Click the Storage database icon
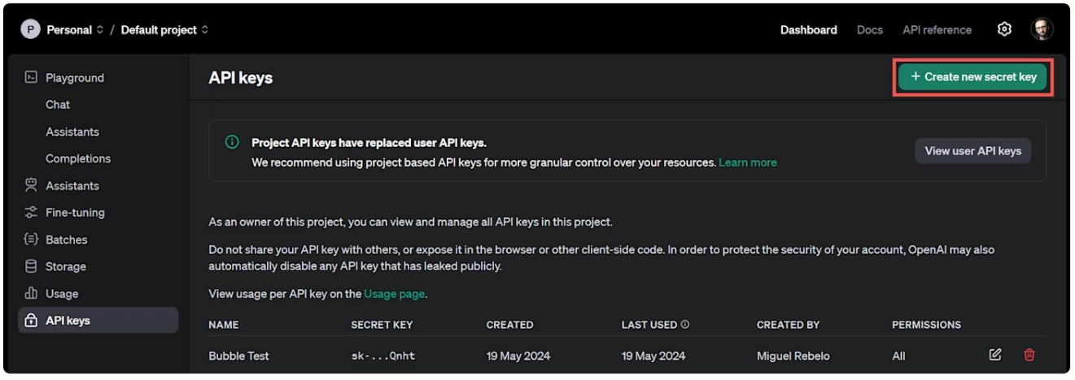This screenshot has height=380, width=1075. coord(31,266)
